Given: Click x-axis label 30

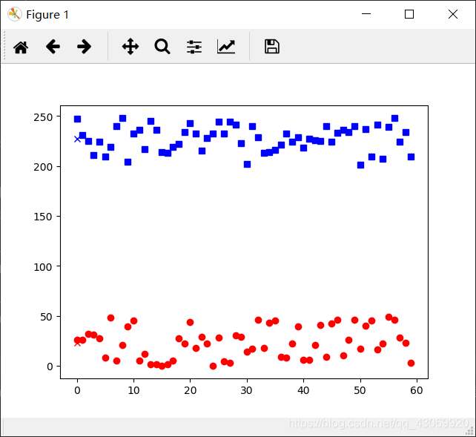Looking at the screenshot, I should [246, 390].
